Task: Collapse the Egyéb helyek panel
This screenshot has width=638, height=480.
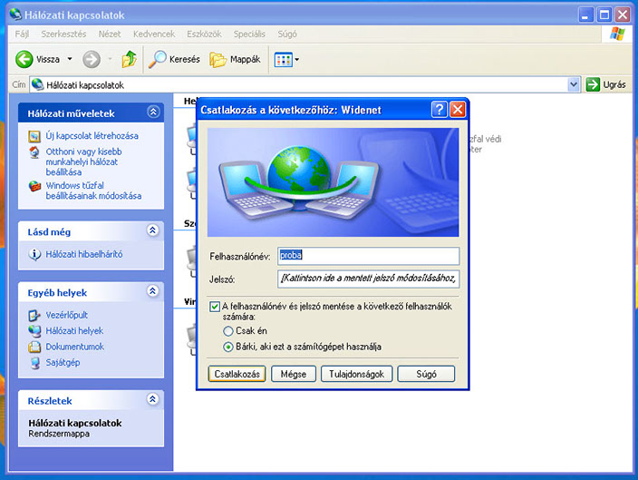Action: pyautogui.click(x=152, y=291)
